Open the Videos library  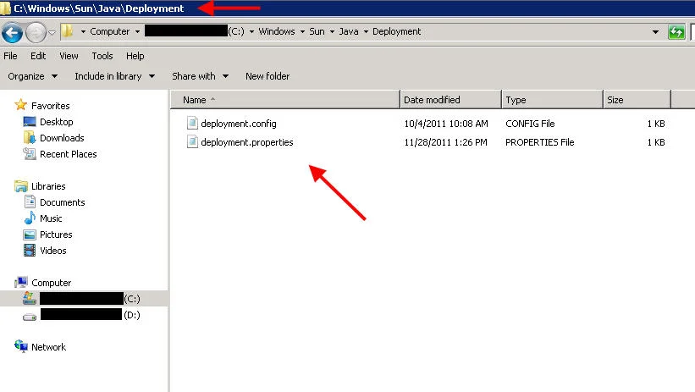coord(53,251)
